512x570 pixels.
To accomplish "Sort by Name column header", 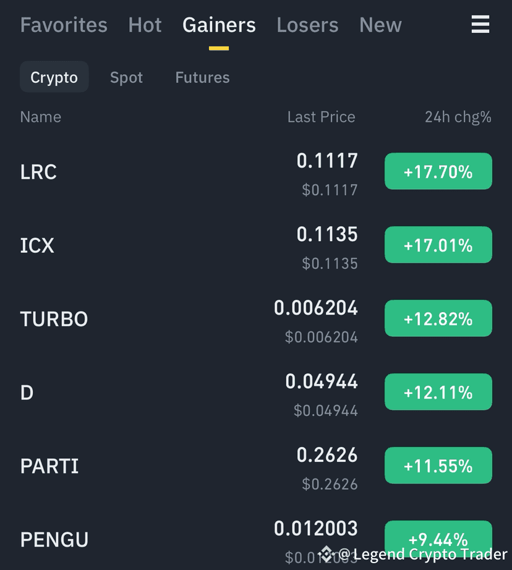I will [41, 117].
